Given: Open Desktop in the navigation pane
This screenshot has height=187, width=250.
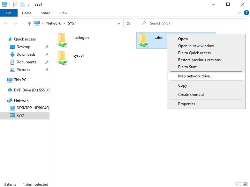Looking at the screenshot, I should (x=23, y=47).
